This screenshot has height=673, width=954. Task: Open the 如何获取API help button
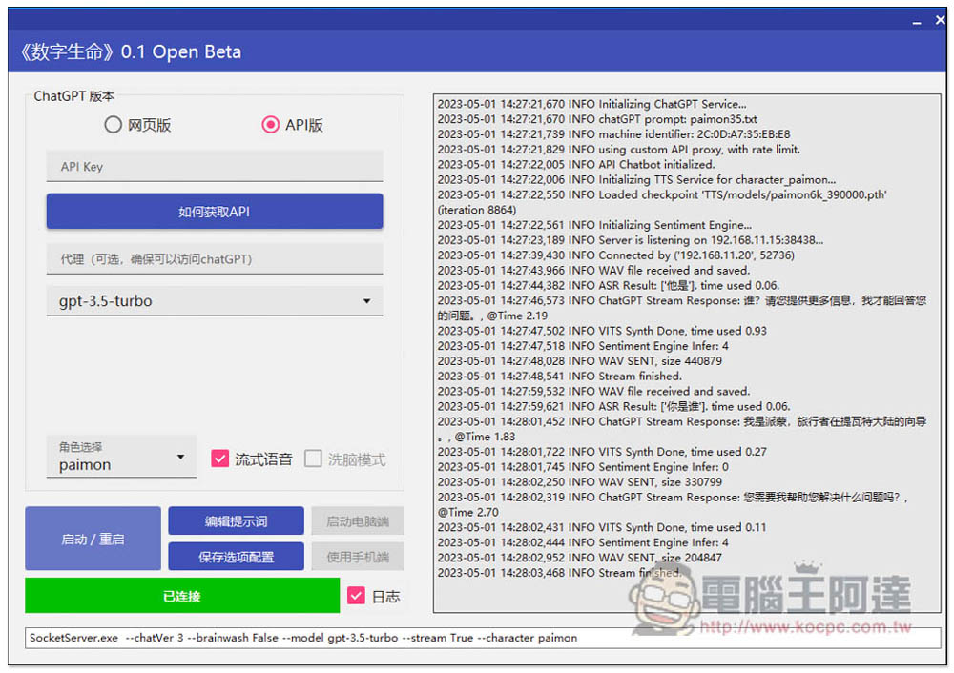pos(215,212)
